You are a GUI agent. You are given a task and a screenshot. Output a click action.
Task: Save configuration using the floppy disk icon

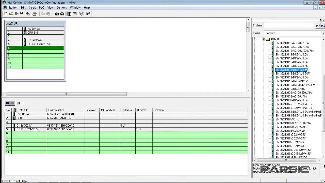pyautogui.click(x=22, y=14)
